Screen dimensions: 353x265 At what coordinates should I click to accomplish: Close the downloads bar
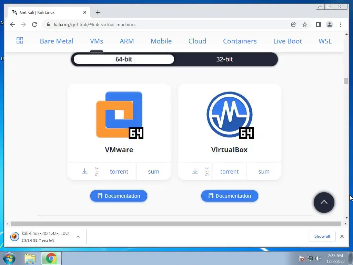point(342,236)
